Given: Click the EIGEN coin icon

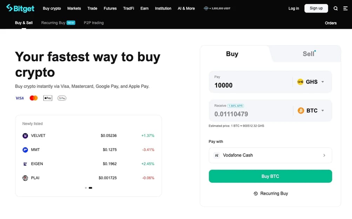Looking at the screenshot, I should [25, 164].
